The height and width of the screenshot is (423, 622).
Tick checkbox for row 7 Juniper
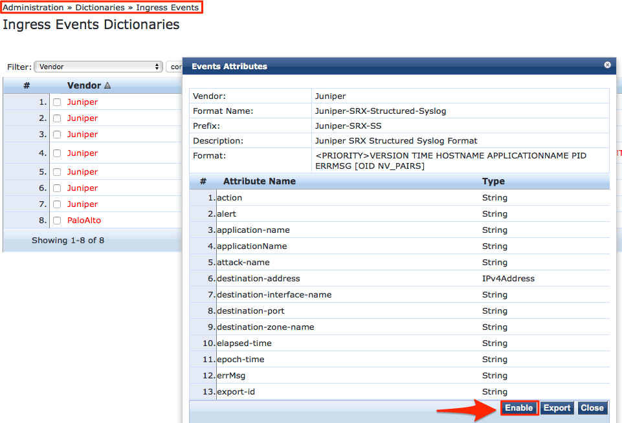click(x=57, y=204)
